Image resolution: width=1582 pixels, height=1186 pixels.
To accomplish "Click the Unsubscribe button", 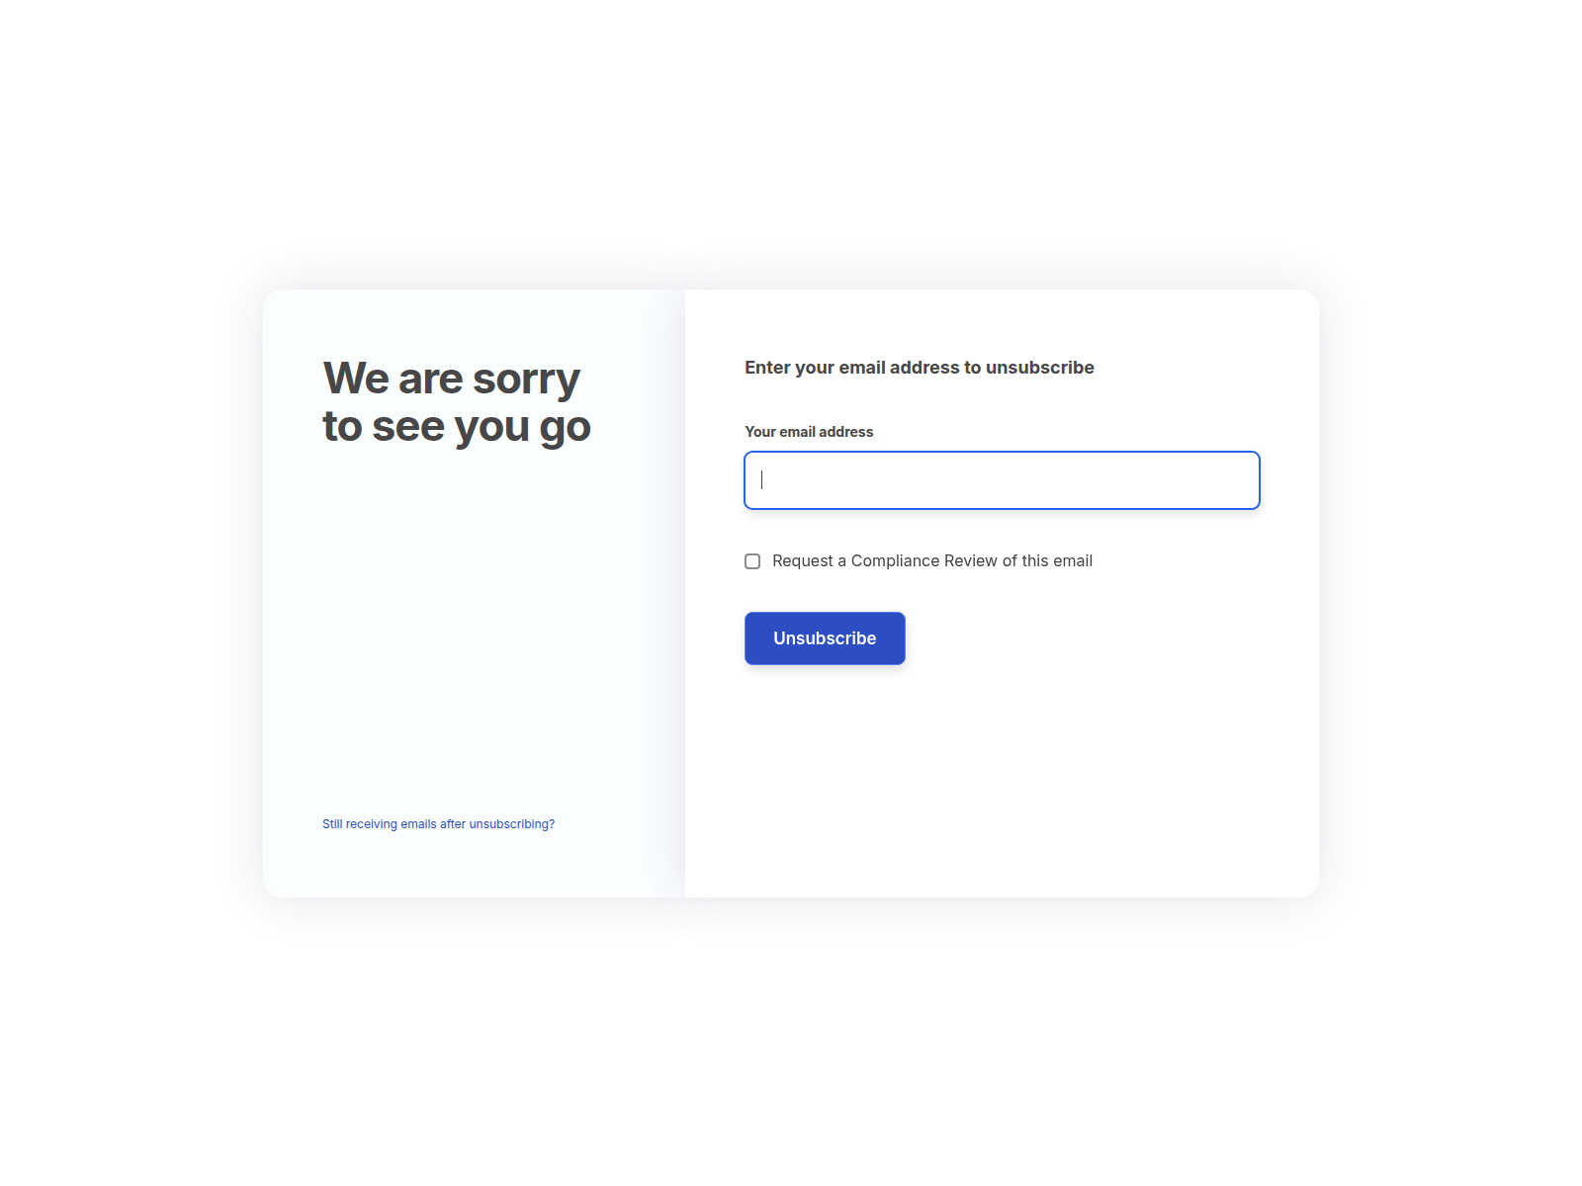I will (x=825, y=638).
